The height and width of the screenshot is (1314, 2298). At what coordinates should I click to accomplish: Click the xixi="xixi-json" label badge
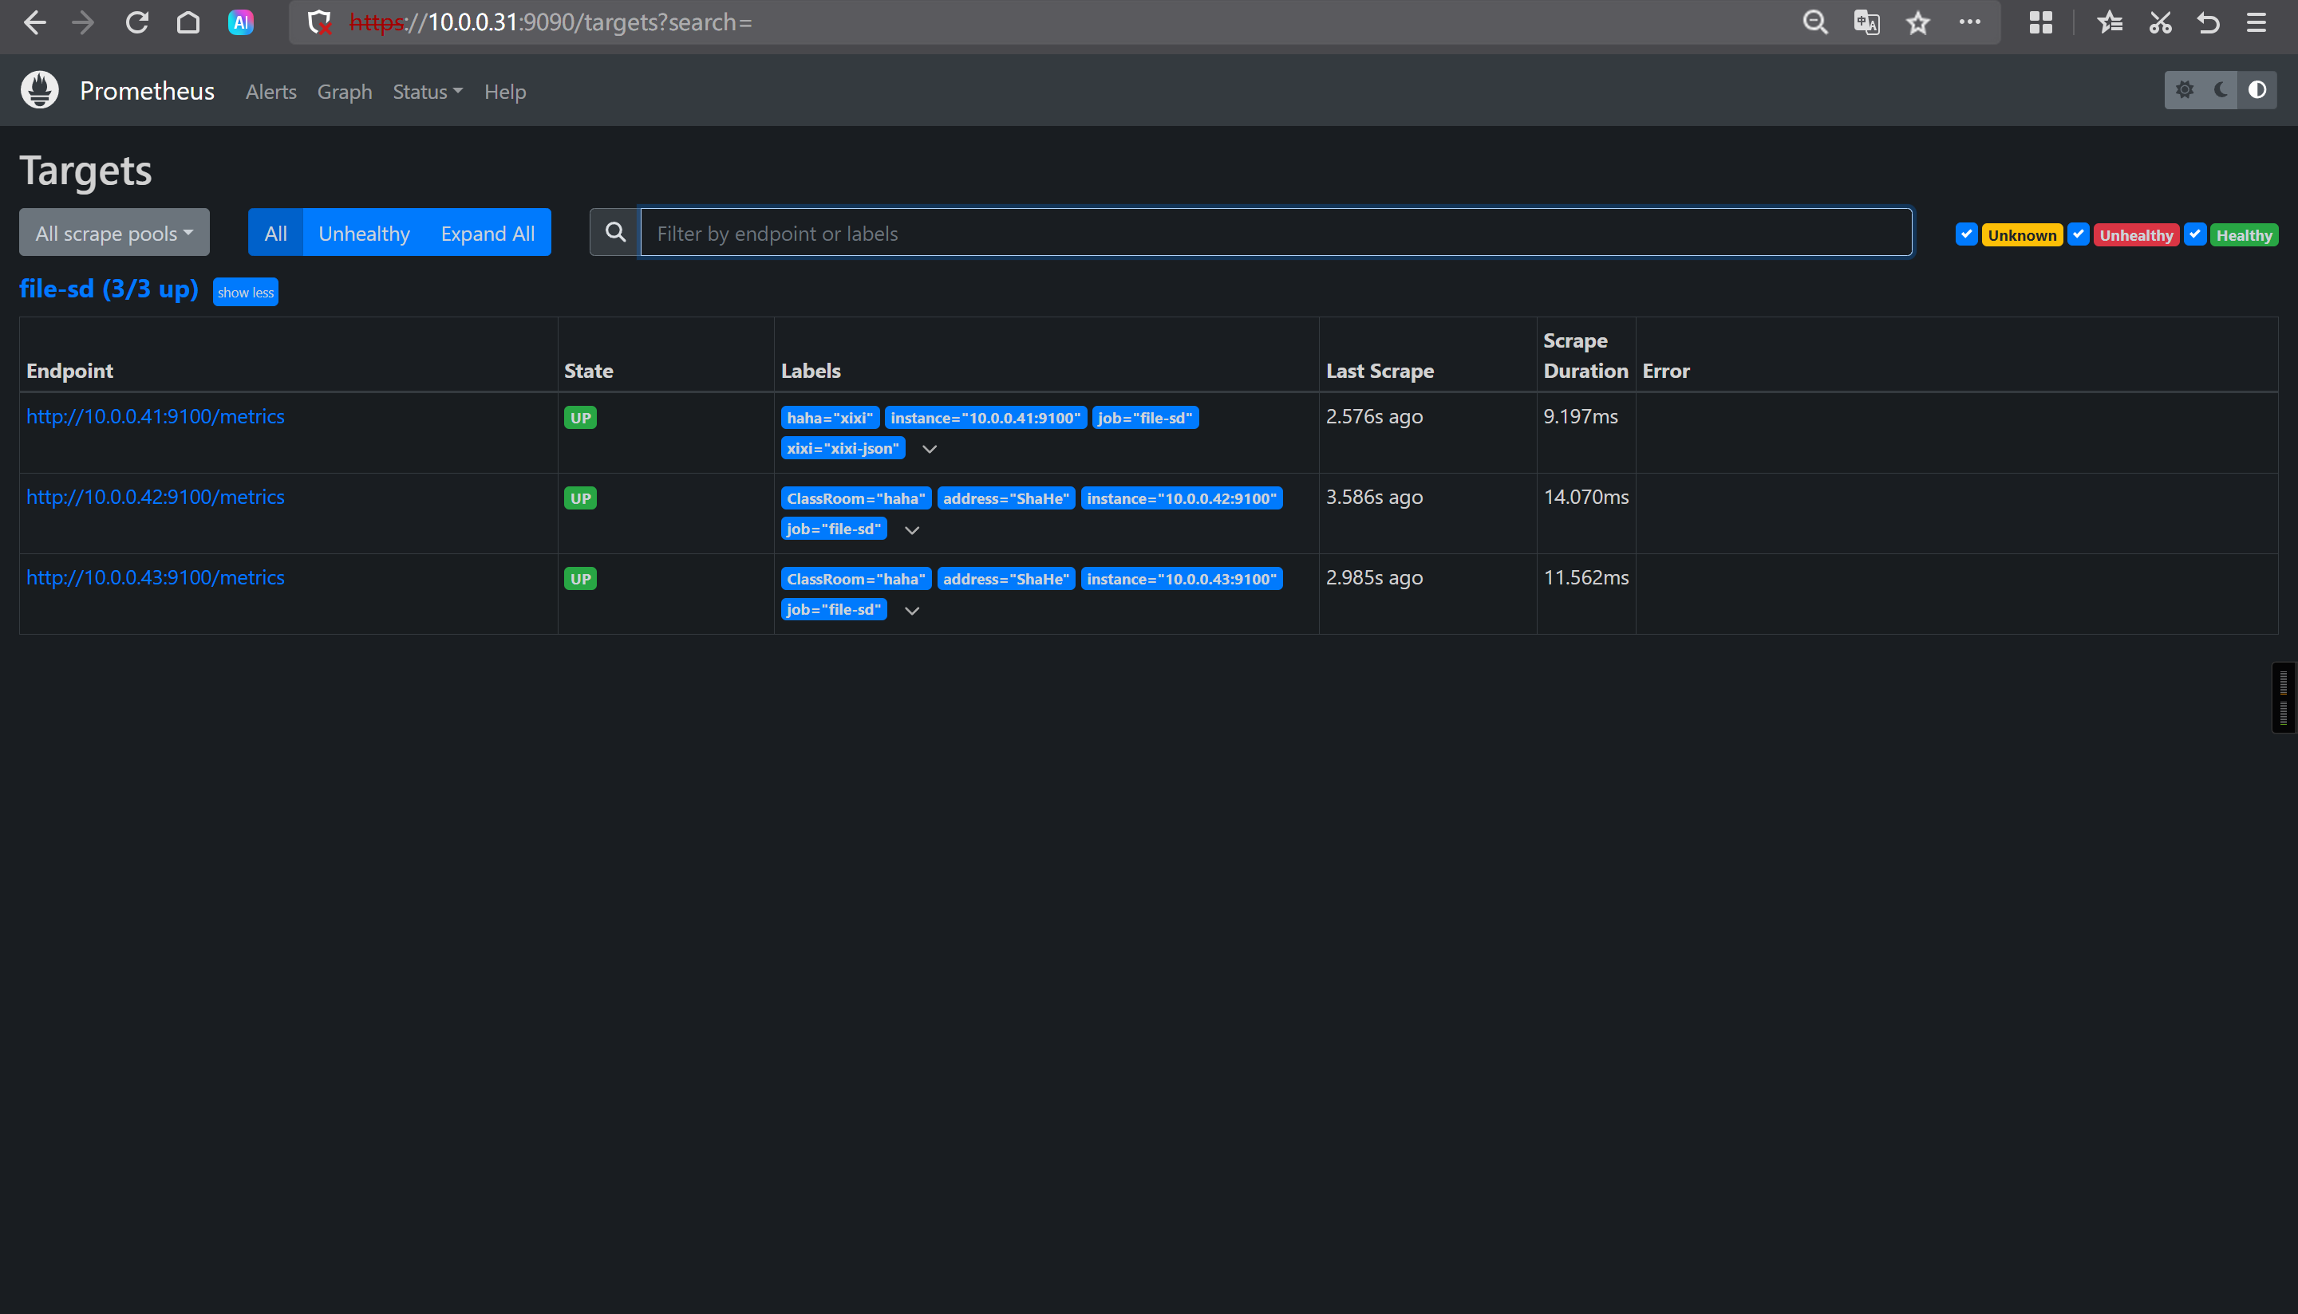pyautogui.click(x=843, y=449)
